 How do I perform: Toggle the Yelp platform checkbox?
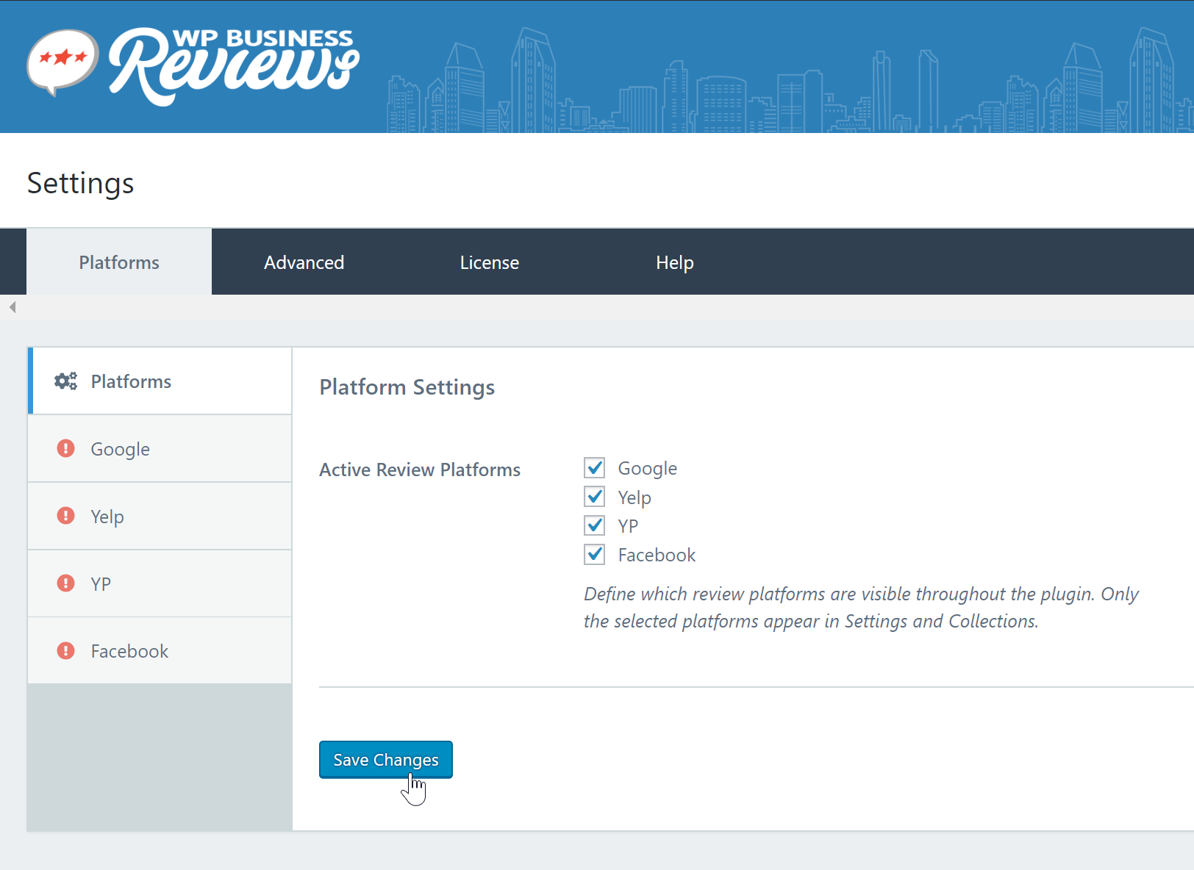coord(594,497)
